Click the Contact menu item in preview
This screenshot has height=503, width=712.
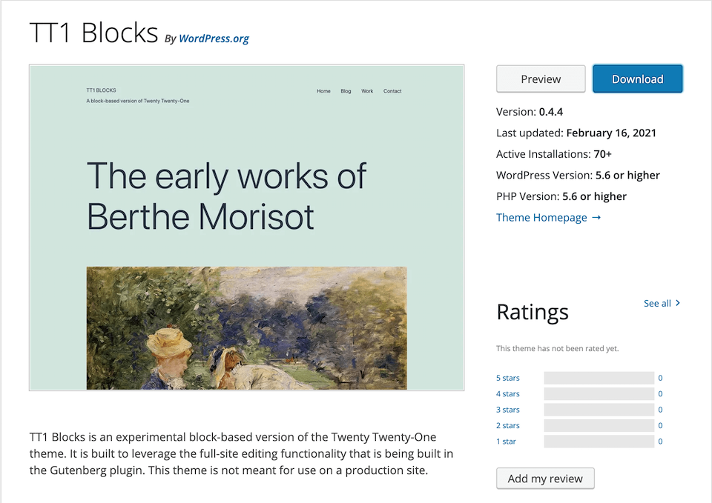(x=392, y=91)
